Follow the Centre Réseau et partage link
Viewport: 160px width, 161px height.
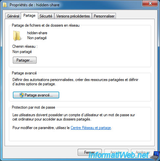tap(91, 128)
